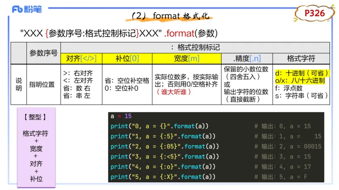
Task: Click the 'f: 浮点数' line
Action: point(289,88)
